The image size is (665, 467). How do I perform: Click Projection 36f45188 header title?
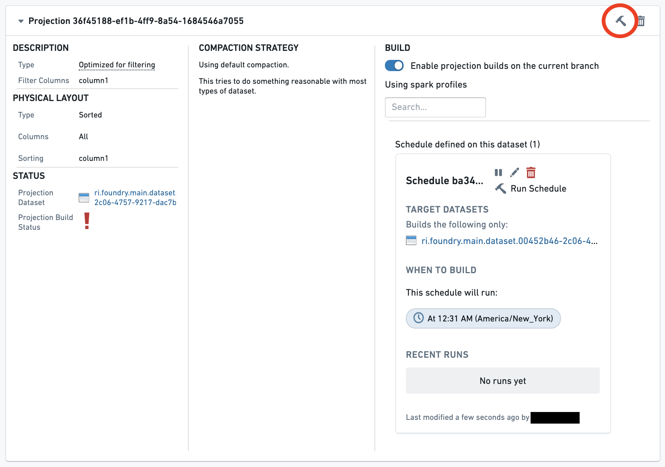pyautogui.click(x=136, y=21)
